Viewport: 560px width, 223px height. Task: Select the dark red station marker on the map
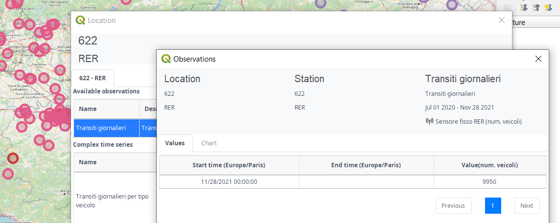(13, 158)
